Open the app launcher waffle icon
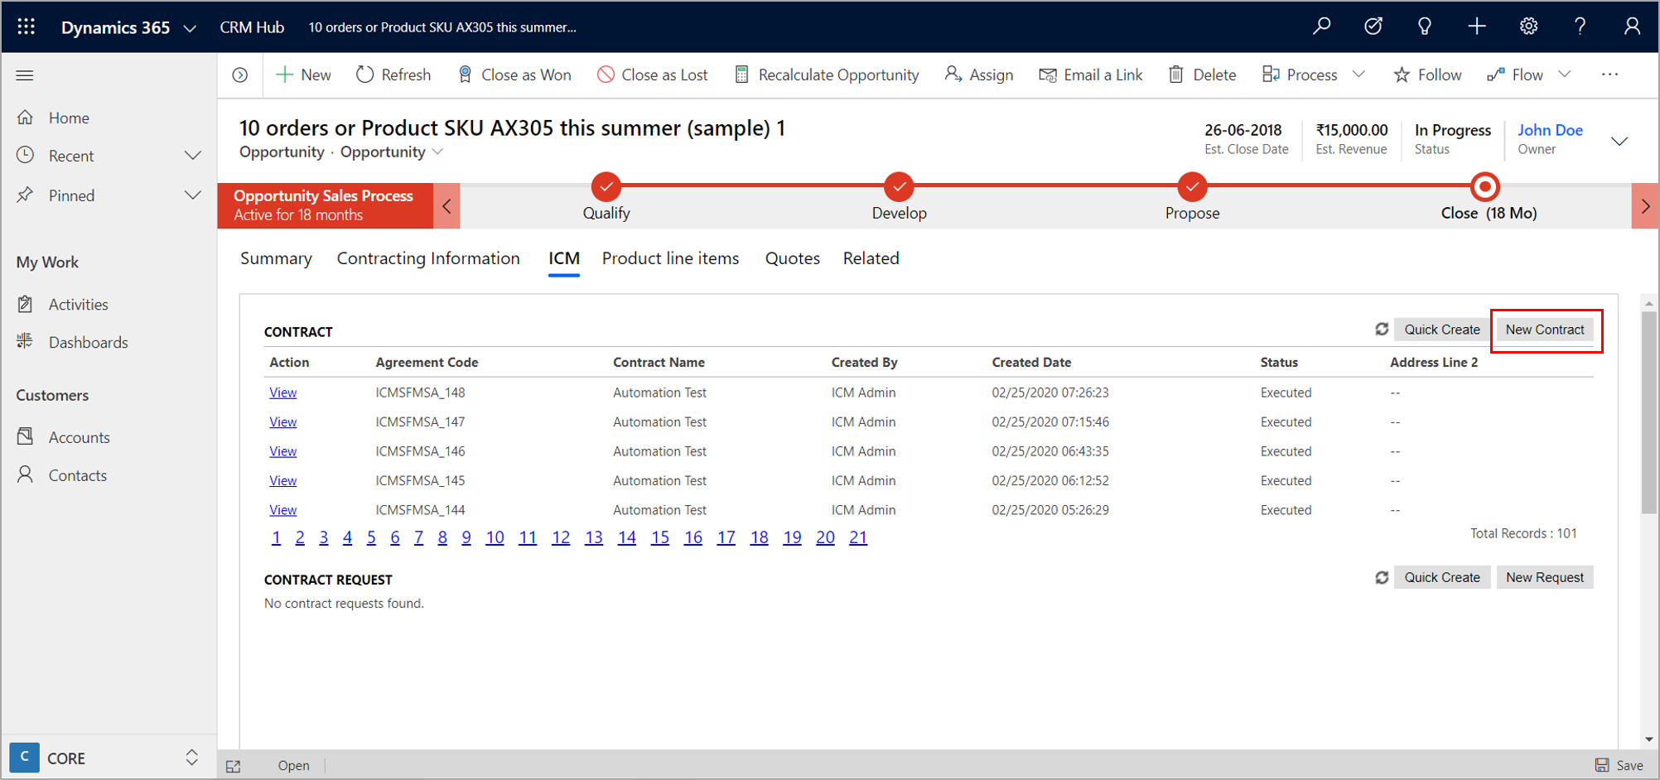 click(x=26, y=26)
